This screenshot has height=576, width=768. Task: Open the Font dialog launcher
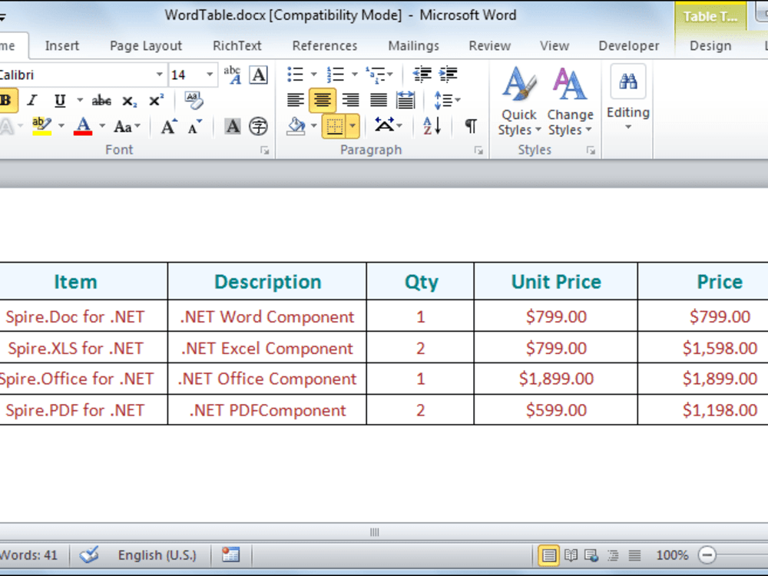265,151
